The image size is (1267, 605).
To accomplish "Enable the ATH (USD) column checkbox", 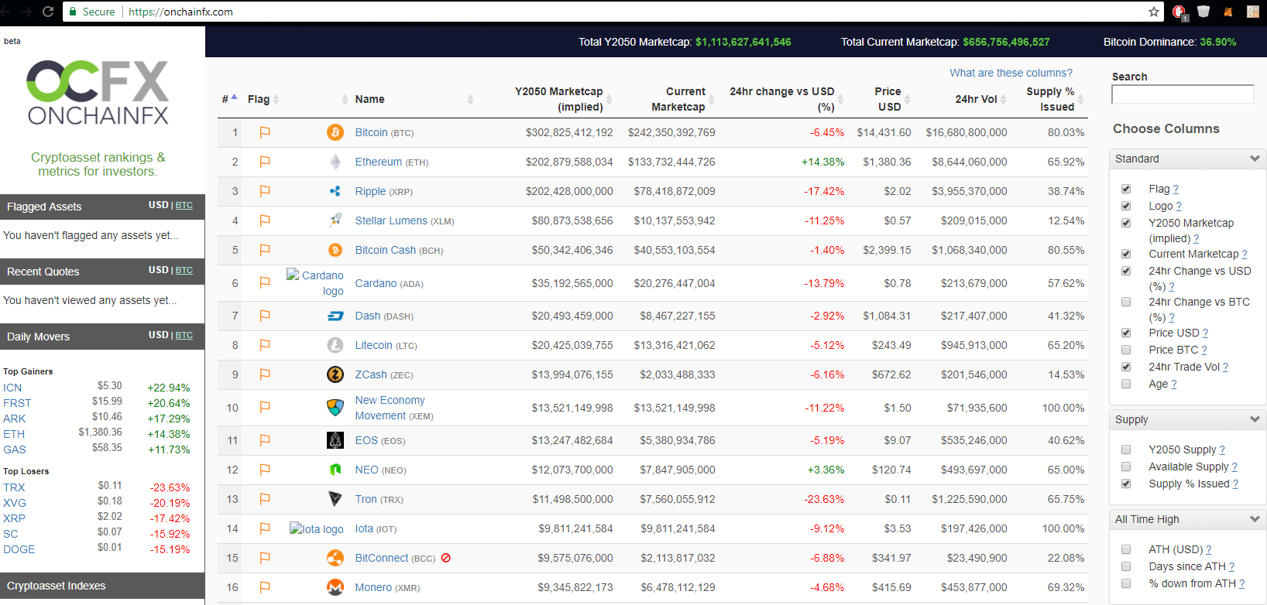I will point(1126,549).
